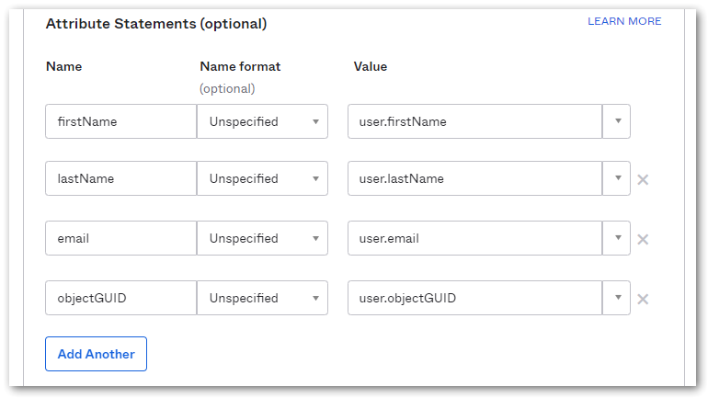Click the email name input field
Screen dimensions: 708x398
(x=120, y=238)
